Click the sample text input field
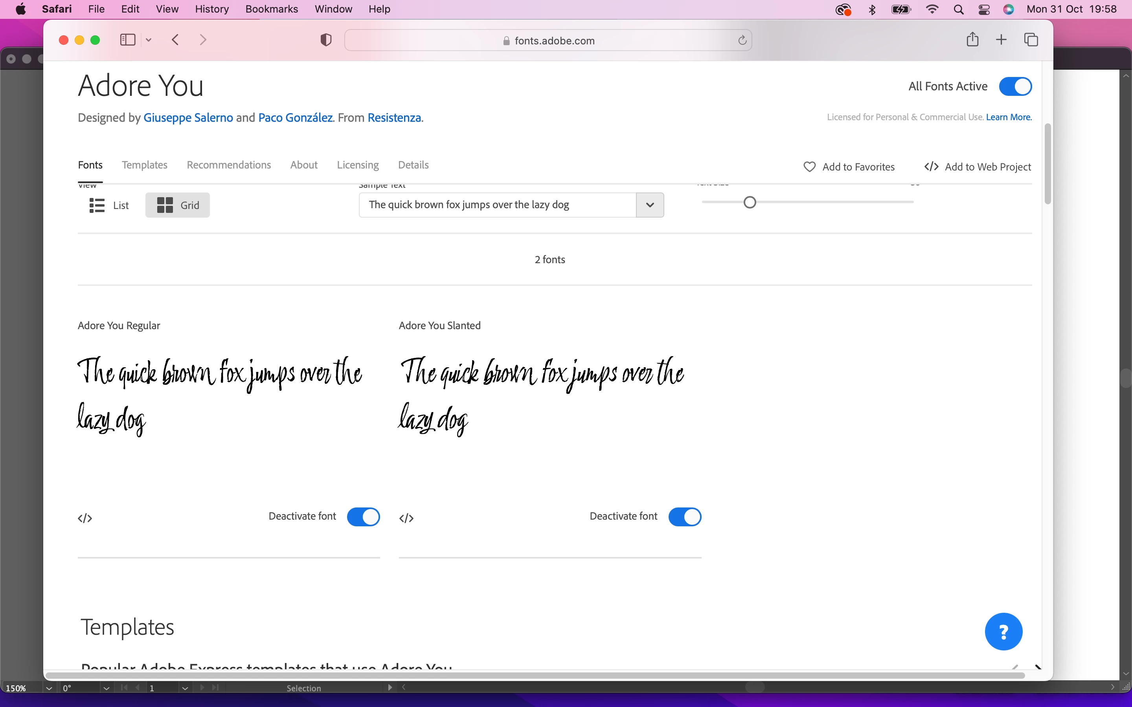 coord(497,205)
